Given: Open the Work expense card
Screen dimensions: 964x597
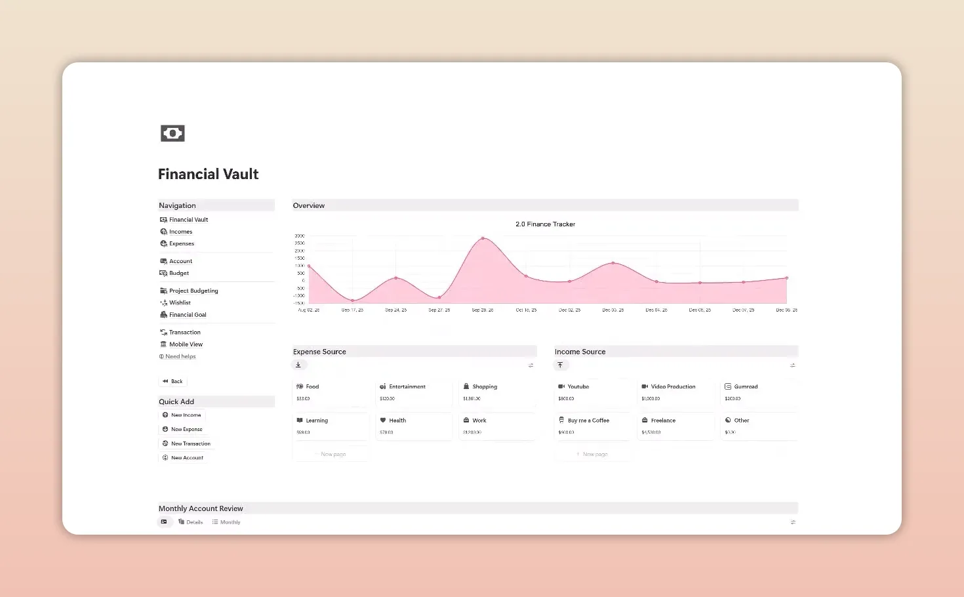Looking at the screenshot, I should [497, 426].
